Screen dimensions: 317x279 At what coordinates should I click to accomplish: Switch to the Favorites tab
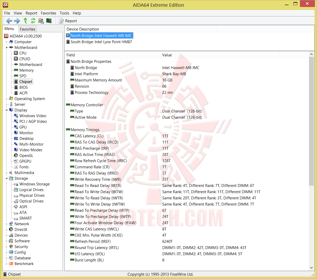point(27,29)
